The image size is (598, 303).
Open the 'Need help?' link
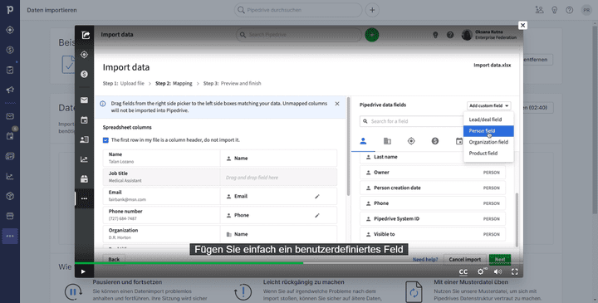pyautogui.click(x=425, y=259)
